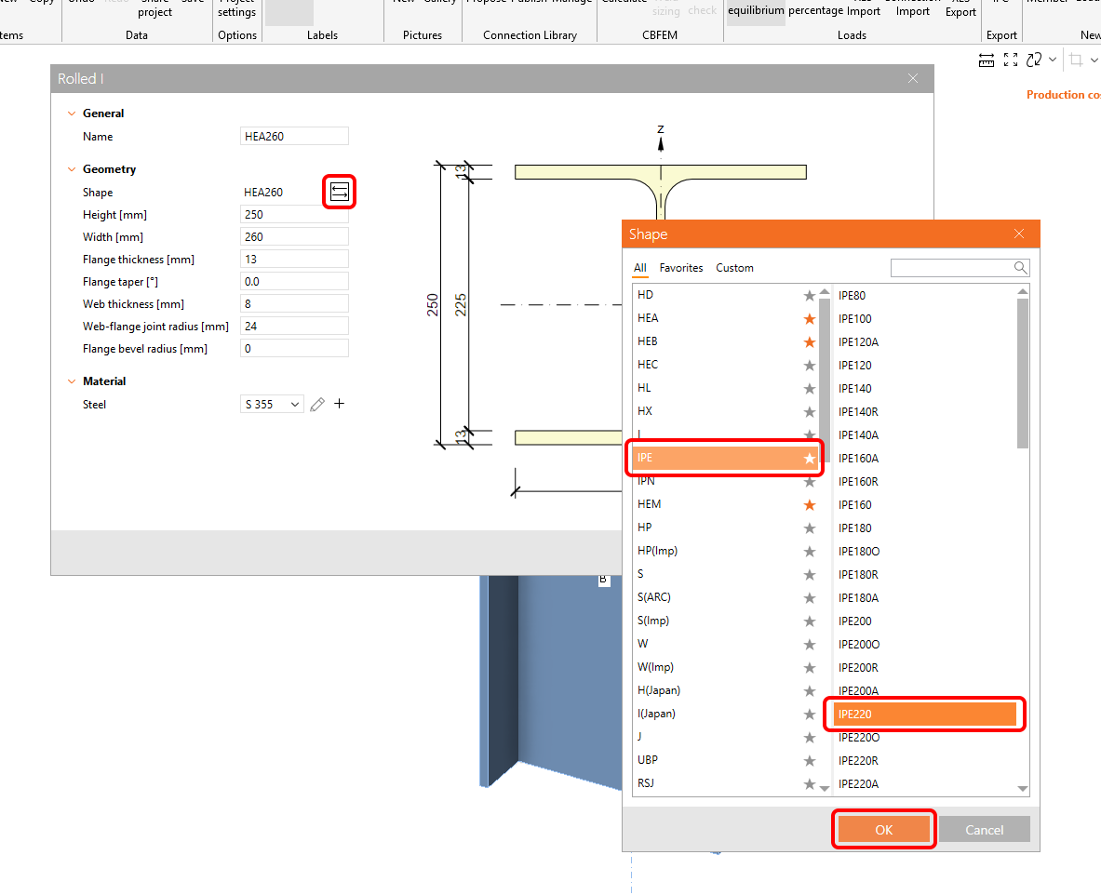Collapse the Geometry section
Viewport: 1101px width, 895px height.
click(x=71, y=169)
